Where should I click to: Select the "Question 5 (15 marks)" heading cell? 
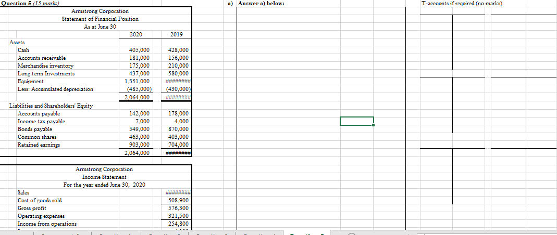point(30,3)
